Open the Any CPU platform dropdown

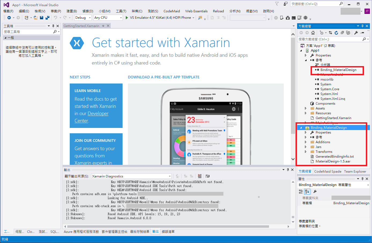point(108,18)
